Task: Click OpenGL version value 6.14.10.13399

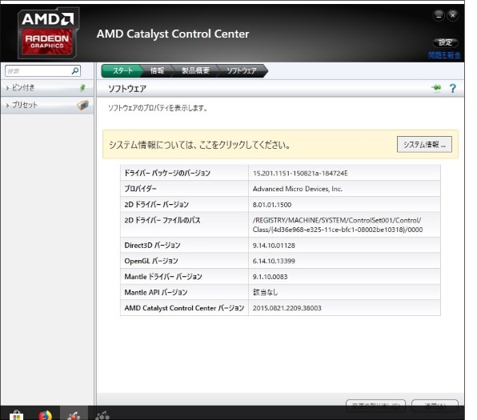Action: coord(274,261)
